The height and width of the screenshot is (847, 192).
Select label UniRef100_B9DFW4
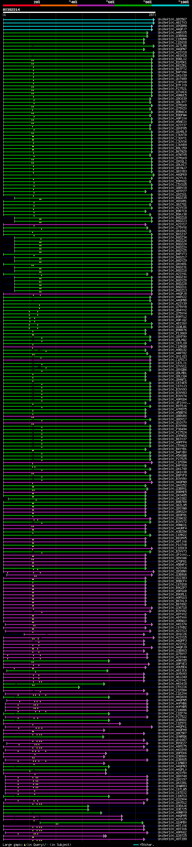pyautogui.click(x=172, y=115)
